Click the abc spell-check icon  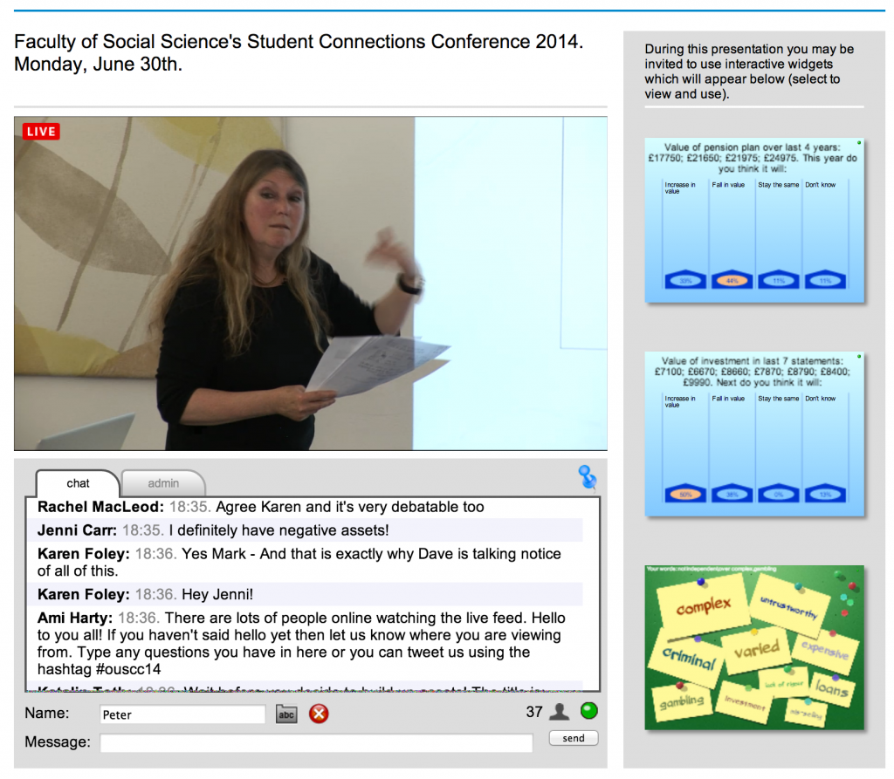[x=285, y=714]
